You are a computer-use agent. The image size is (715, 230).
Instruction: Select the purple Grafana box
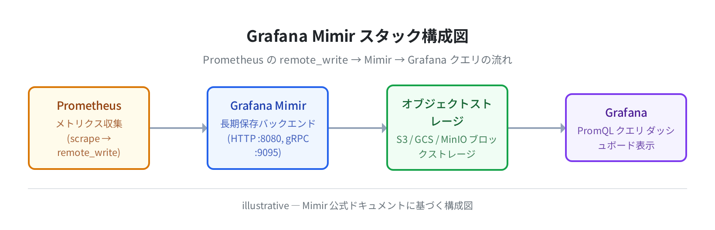coord(626,128)
